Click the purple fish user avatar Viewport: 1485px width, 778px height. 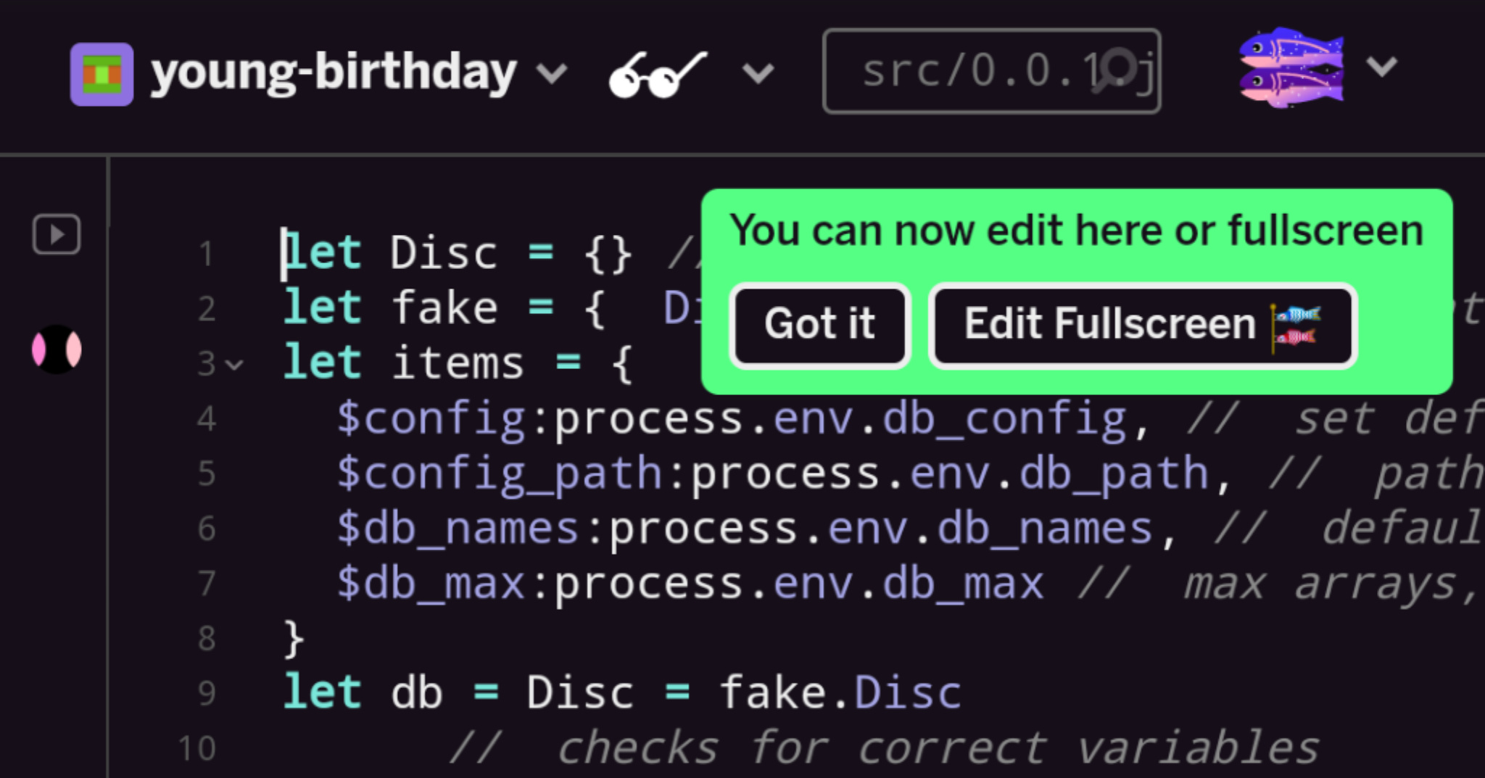coord(1291,68)
